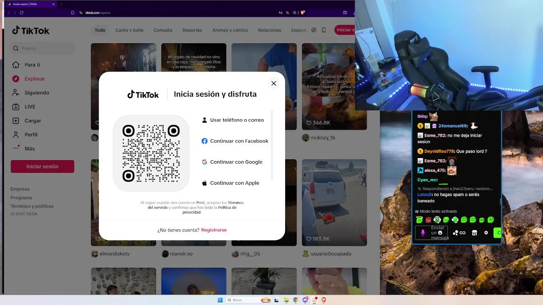Open Más menu in sidebar
Image resolution: width=543 pixels, height=305 pixels.
(24, 149)
